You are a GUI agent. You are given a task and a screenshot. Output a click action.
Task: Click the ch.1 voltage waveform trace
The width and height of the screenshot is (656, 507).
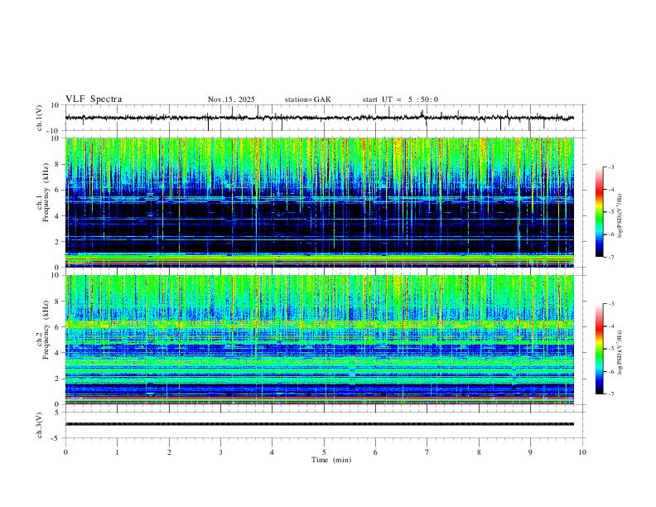(x=319, y=118)
